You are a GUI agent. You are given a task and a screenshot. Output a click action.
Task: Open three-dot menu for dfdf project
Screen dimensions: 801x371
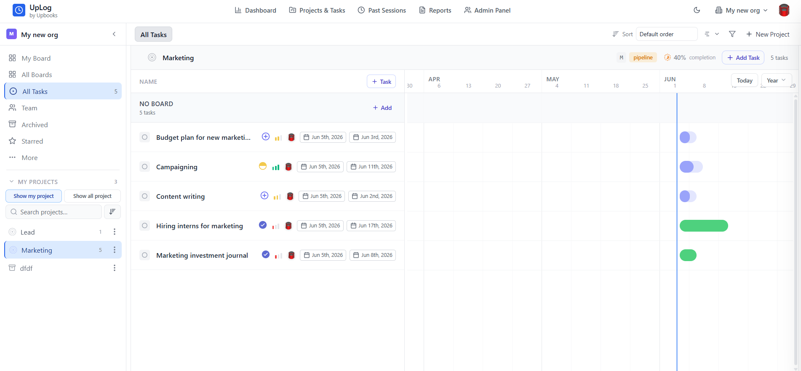pyautogui.click(x=114, y=268)
